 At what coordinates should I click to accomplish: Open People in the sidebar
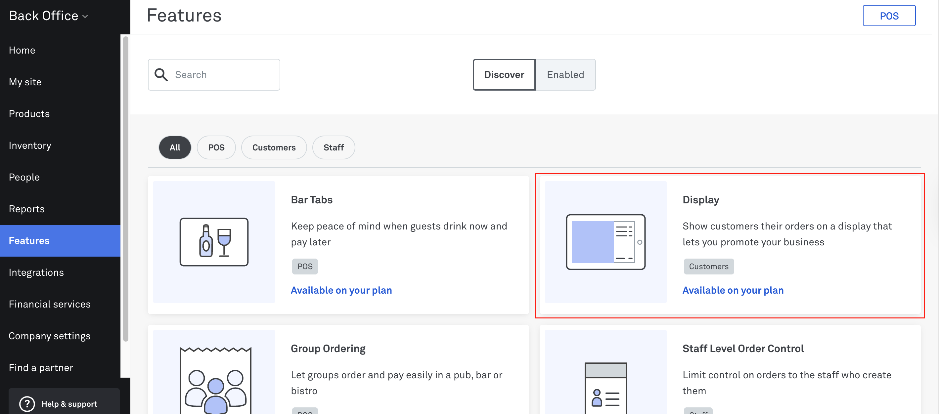pos(60,177)
